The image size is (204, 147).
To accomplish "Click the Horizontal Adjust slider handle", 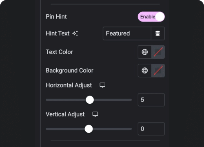I will [x=90, y=100].
